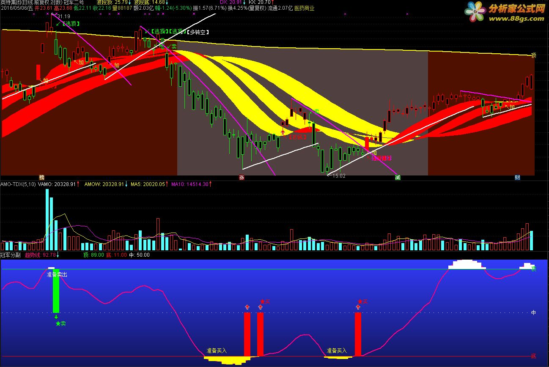Click the AMOW: 20328.91 value

coord(104,184)
